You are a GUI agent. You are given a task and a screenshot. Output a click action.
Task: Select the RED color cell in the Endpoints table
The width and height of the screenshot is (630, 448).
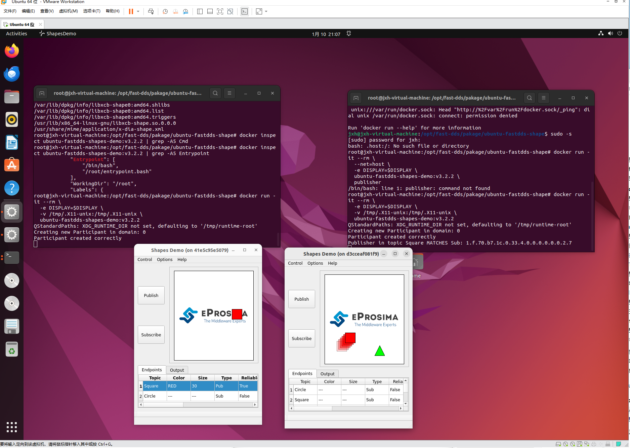tap(178, 386)
